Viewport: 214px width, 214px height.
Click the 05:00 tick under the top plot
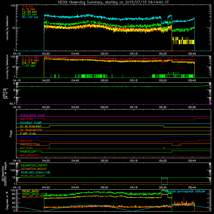pyautogui.click(x=104, y=54)
